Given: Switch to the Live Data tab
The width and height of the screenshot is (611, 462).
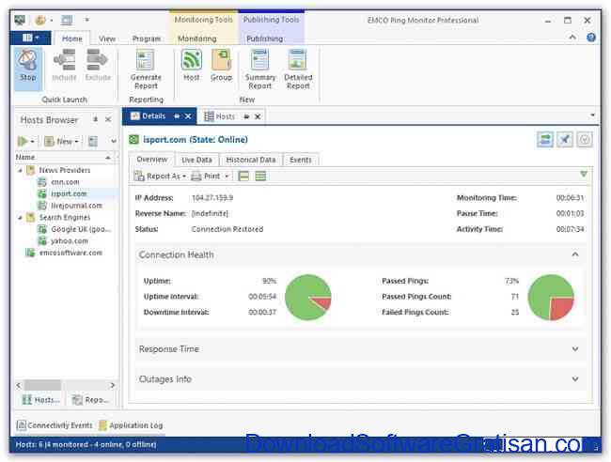Looking at the screenshot, I should [x=196, y=160].
